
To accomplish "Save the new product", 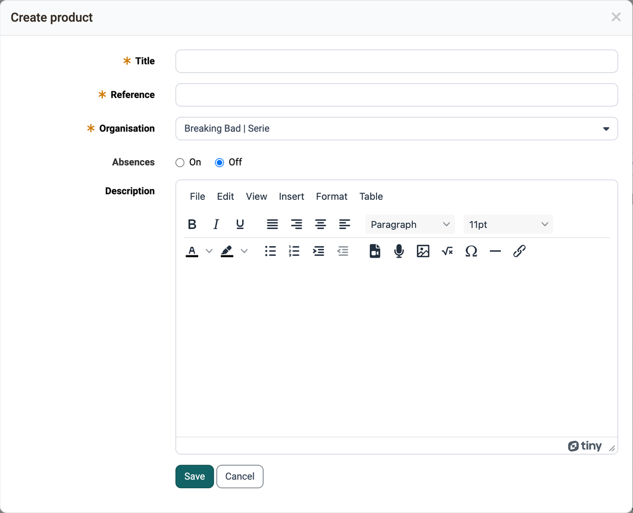I will (195, 477).
